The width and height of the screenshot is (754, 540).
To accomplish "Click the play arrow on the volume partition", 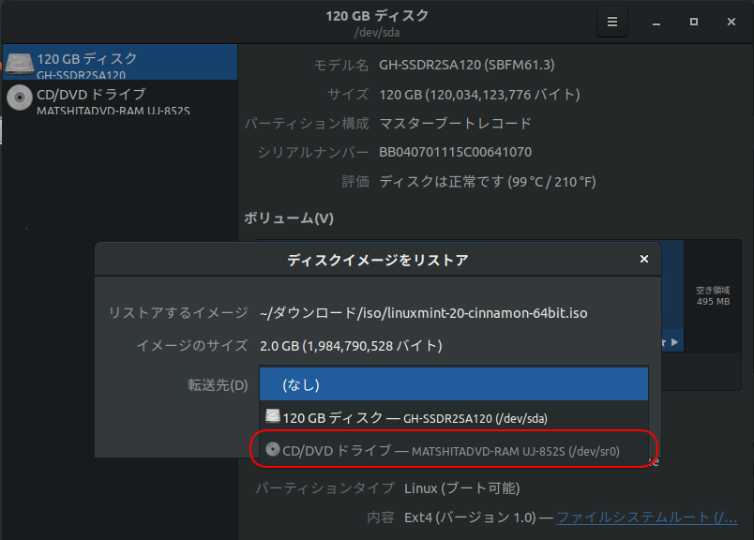I will pos(674,342).
